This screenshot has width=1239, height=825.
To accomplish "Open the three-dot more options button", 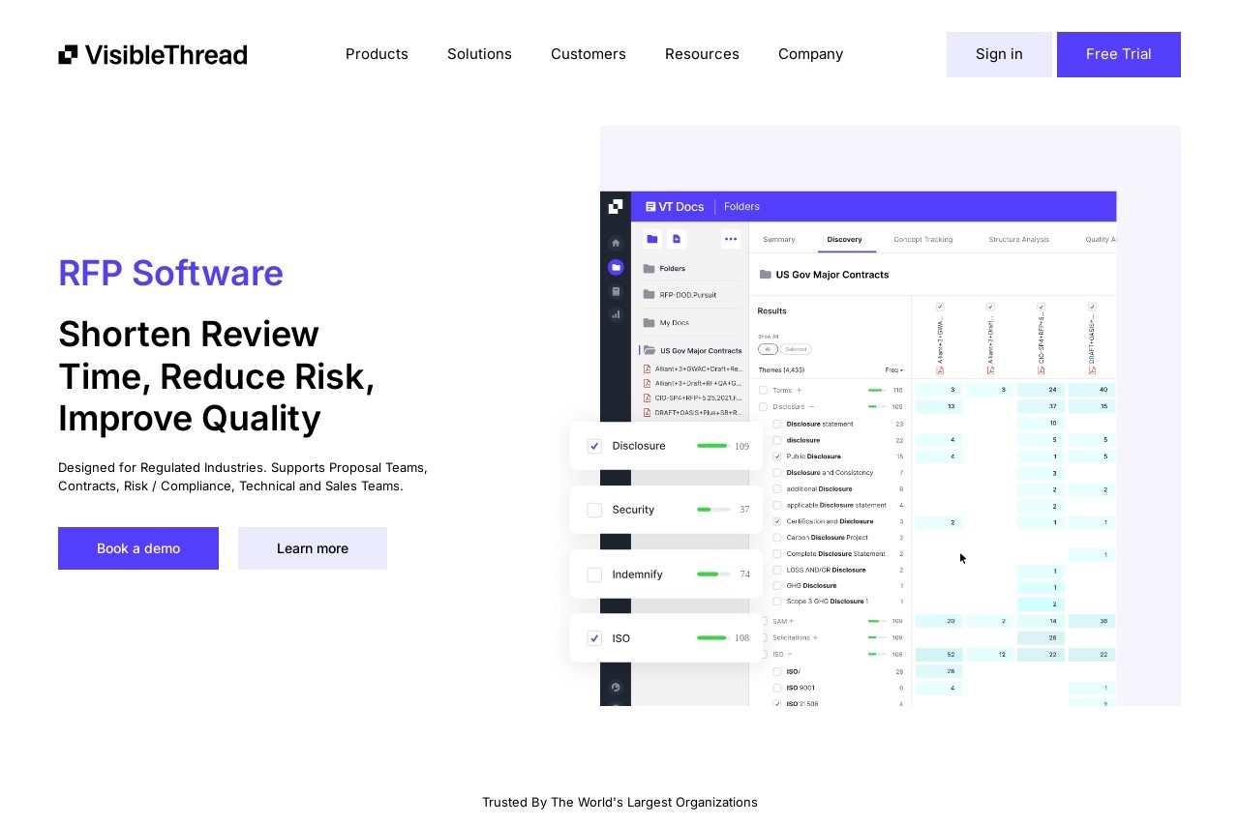I will tap(731, 239).
